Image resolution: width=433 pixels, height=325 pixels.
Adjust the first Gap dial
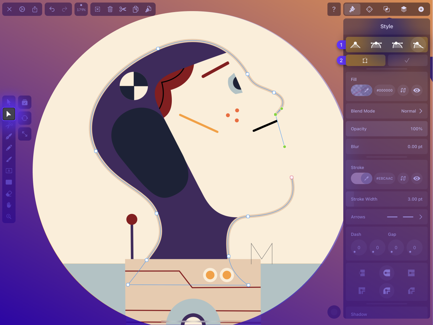(x=396, y=248)
